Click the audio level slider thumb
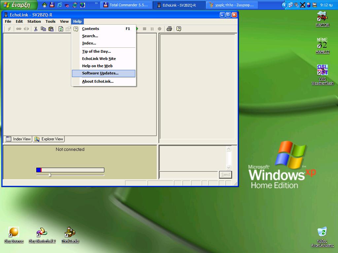Viewport: 338px width, 253px height. click(50, 175)
